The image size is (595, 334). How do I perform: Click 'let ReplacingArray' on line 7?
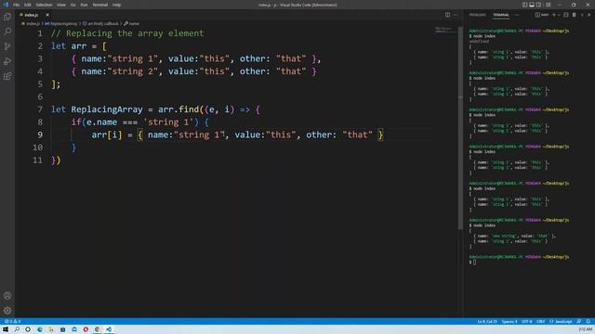(97, 109)
